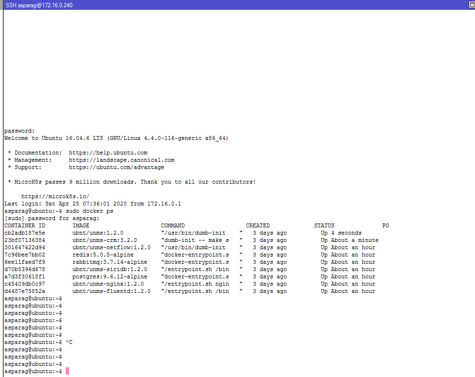Image resolution: width=475 pixels, height=377 pixels.
Task: Click the pink cursor block at the prompt
Action: 68,371
